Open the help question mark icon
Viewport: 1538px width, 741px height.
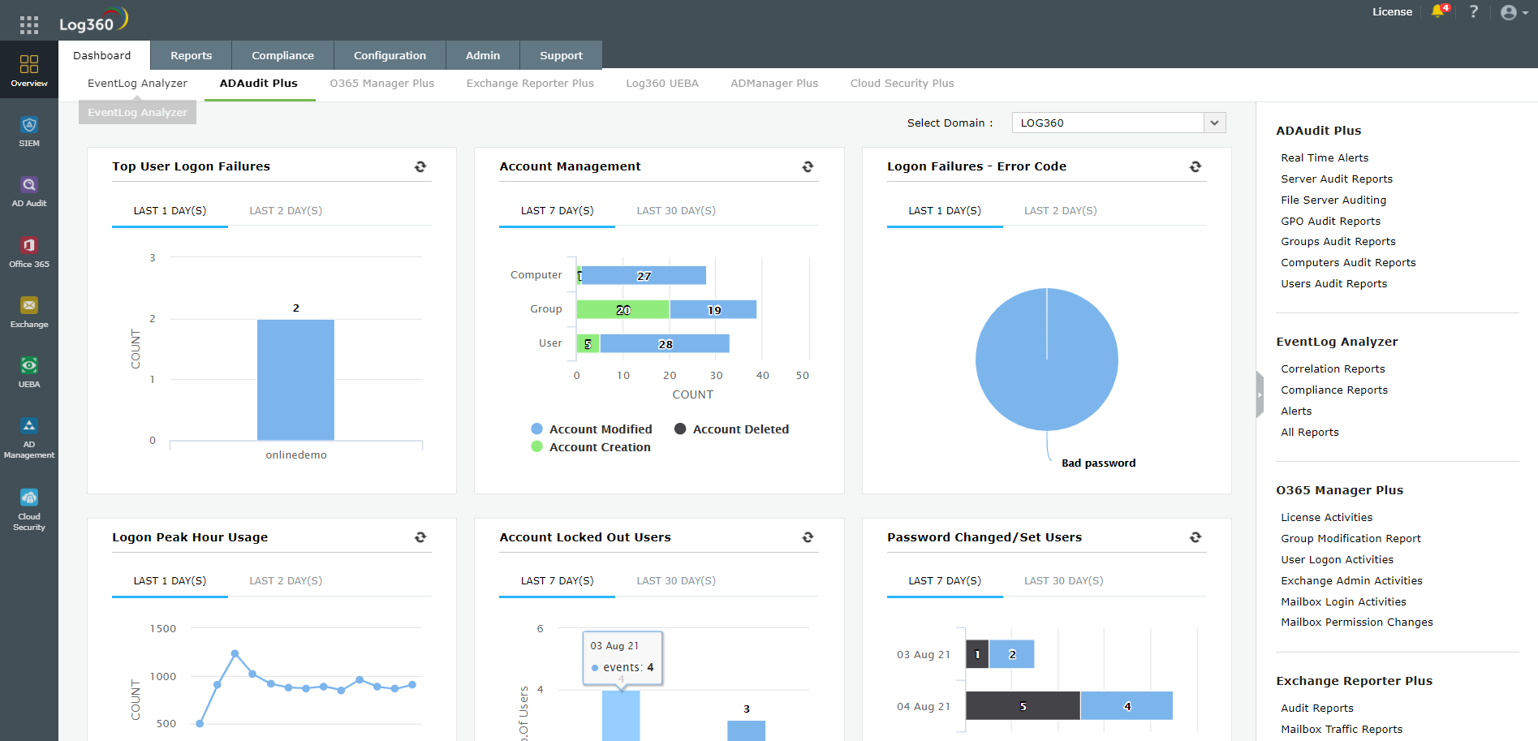1474,11
